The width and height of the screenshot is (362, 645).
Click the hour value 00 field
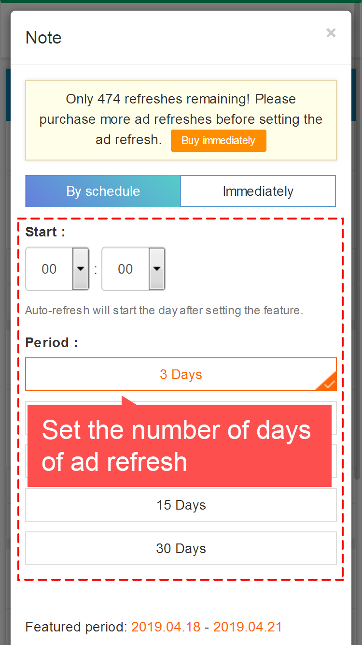(49, 269)
